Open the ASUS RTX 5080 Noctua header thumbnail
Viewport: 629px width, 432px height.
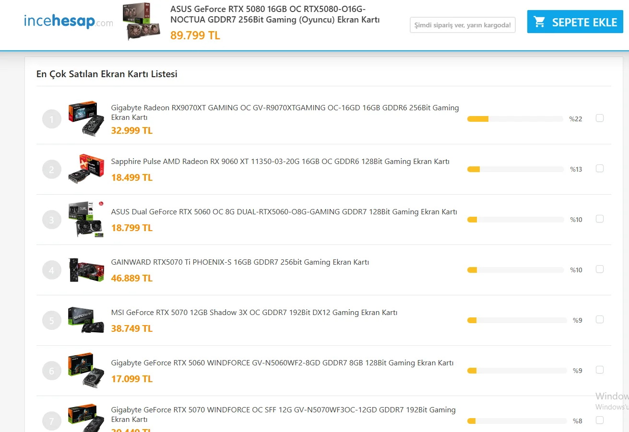[x=141, y=22]
